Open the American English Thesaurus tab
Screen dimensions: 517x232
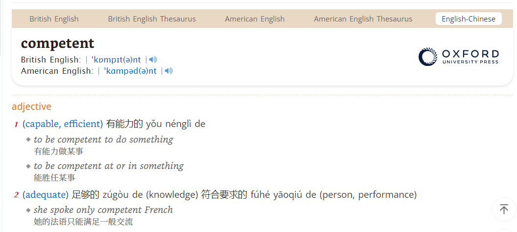click(x=363, y=19)
